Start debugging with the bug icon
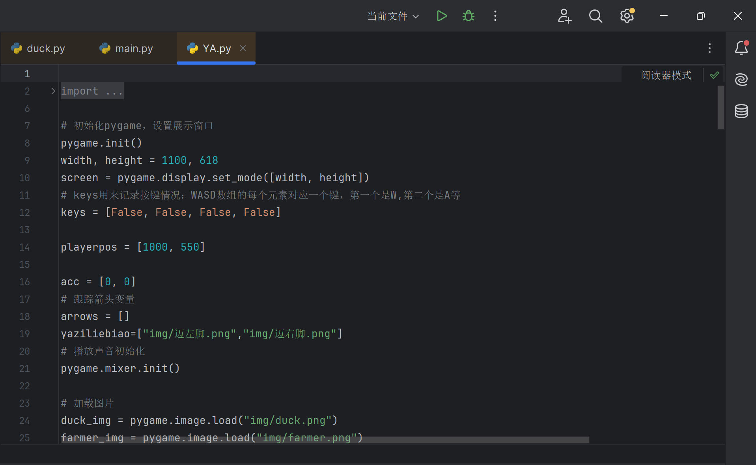 tap(469, 16)
